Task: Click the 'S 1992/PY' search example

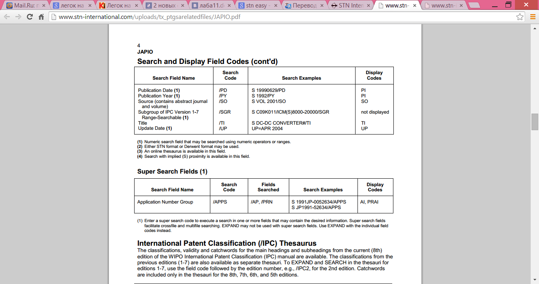Action: pos(263,96)
